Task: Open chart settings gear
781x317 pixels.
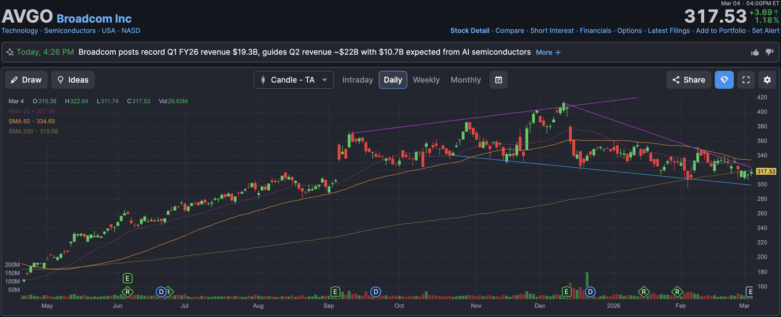Action: click(x=767, y=80)
